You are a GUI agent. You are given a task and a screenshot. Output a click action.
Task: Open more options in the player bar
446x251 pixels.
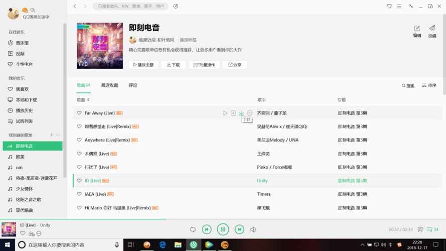pyautogui.click(x=39, y=233)
